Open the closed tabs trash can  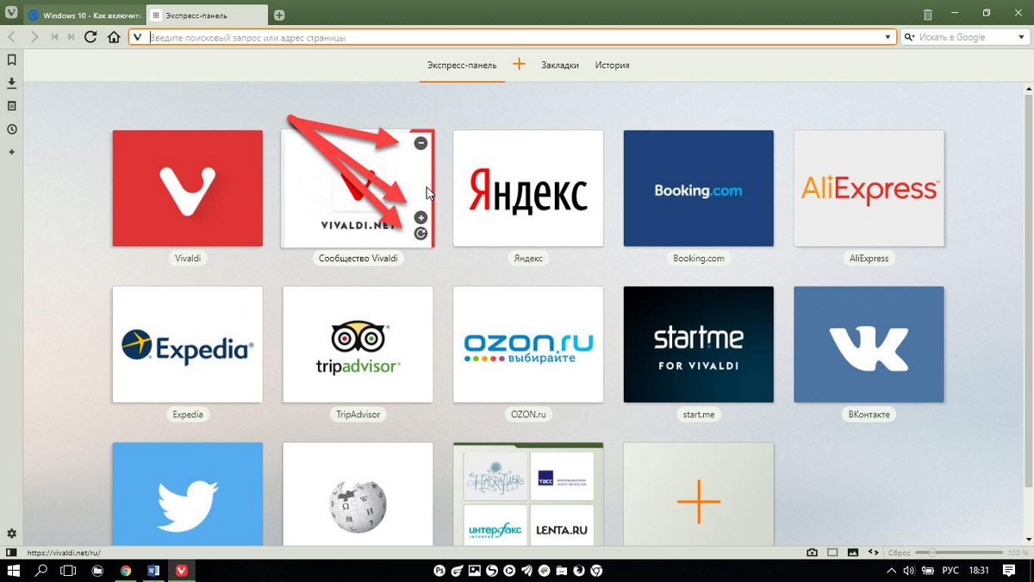tap(928, 15)
